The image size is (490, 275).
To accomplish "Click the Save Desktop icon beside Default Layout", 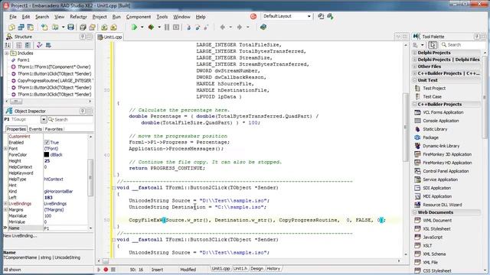I will click(321, 16).
